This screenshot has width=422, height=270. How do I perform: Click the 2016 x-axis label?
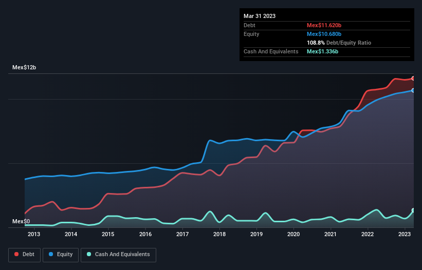click(x=145, y=234)
